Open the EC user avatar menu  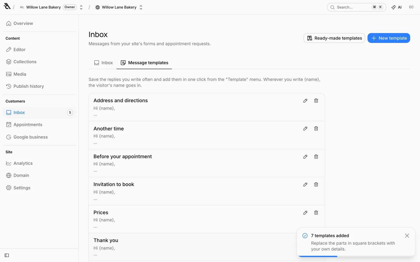pyautogui.click(x=411, y=7)
